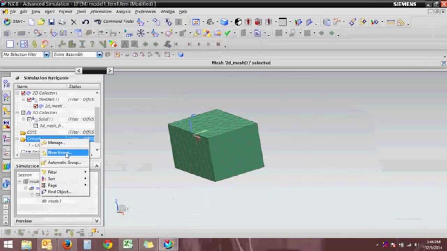
Task: Select the CSYS tree item
Action: [x=32, y=132]
